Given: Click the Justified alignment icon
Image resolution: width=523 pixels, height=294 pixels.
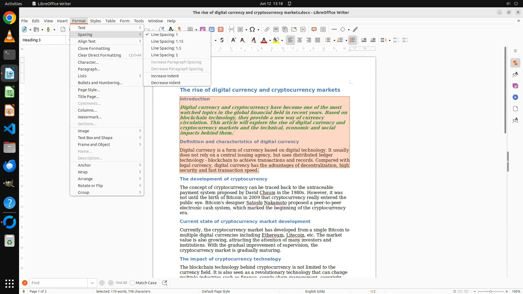Looking at the screenshot, I should tap(318, 40).
